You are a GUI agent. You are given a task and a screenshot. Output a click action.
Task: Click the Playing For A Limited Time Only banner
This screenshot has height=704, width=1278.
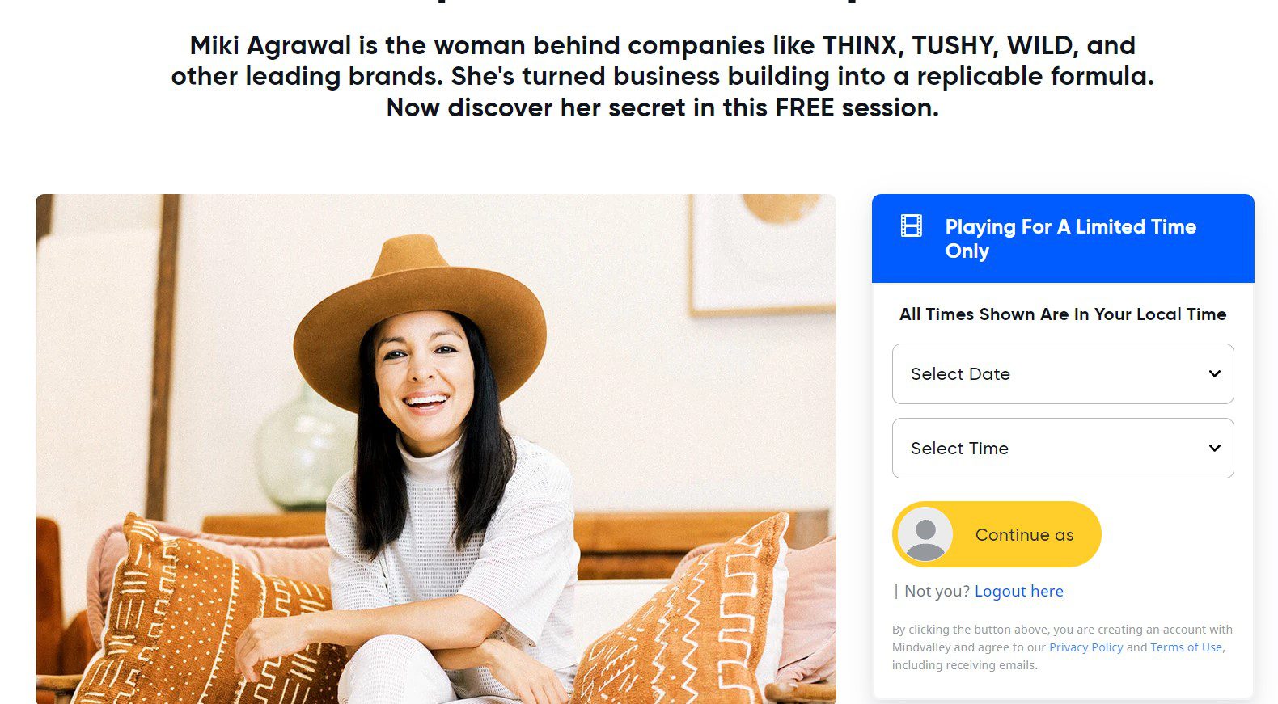1063,238
